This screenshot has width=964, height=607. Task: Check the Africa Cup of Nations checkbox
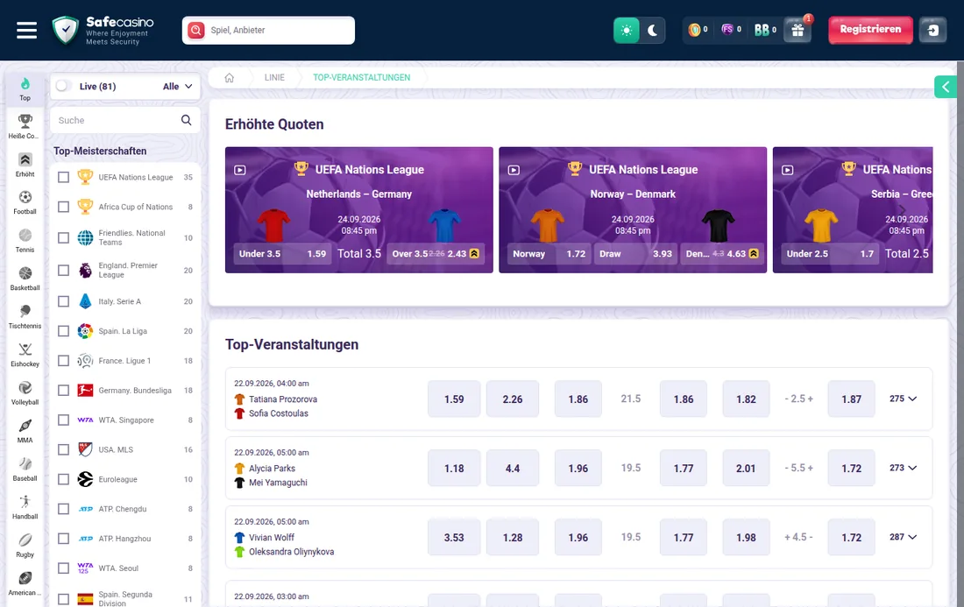click(x=63, y=207)
